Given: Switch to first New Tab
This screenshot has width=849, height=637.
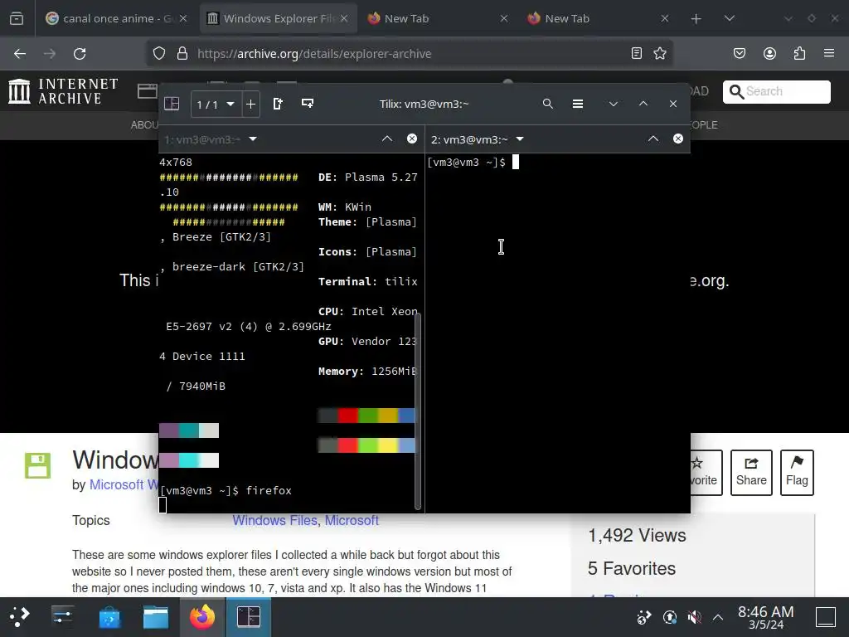Looking at the screenshot, I should (437, 18).
